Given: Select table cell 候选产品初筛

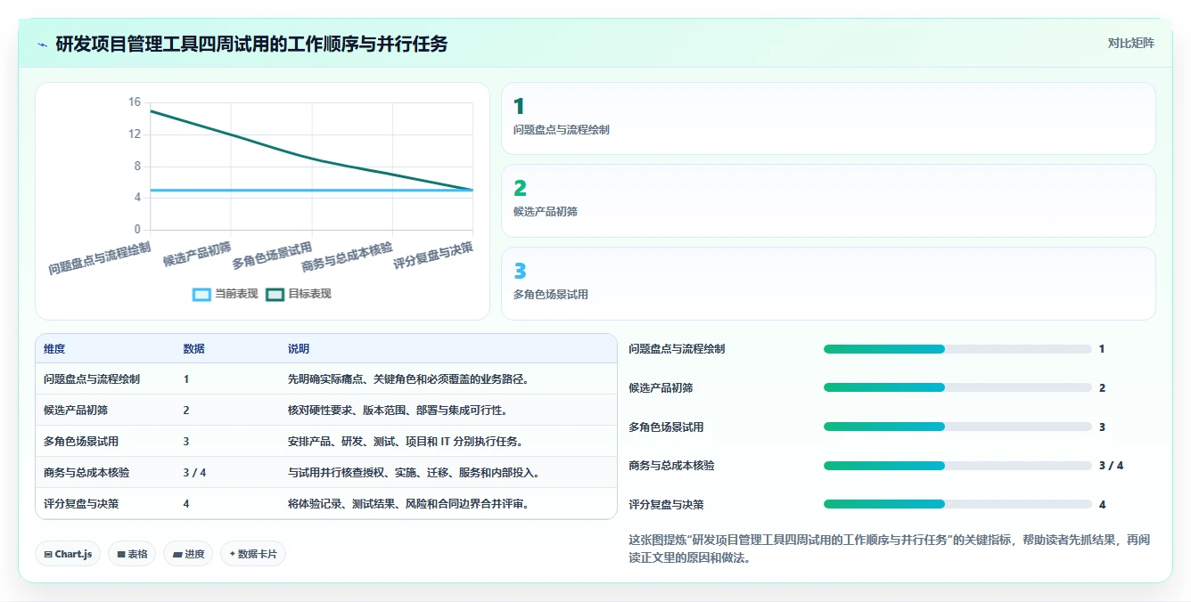Looking at the screenshot, I should 76,411.
